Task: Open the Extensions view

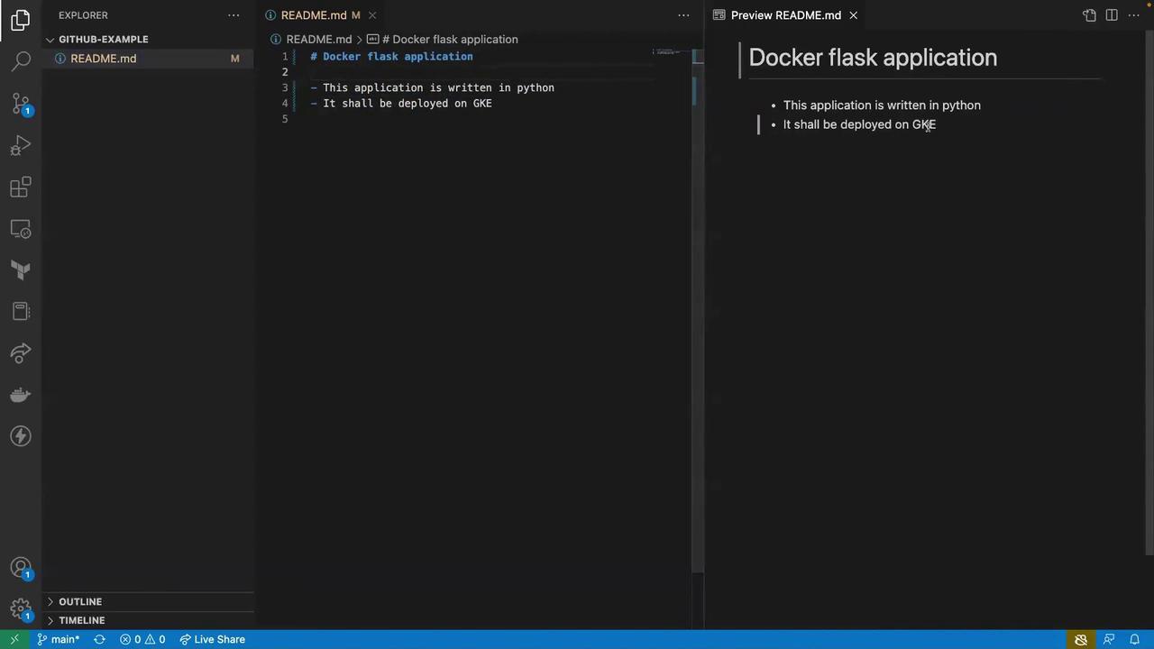Action: (x=21, y=187)
